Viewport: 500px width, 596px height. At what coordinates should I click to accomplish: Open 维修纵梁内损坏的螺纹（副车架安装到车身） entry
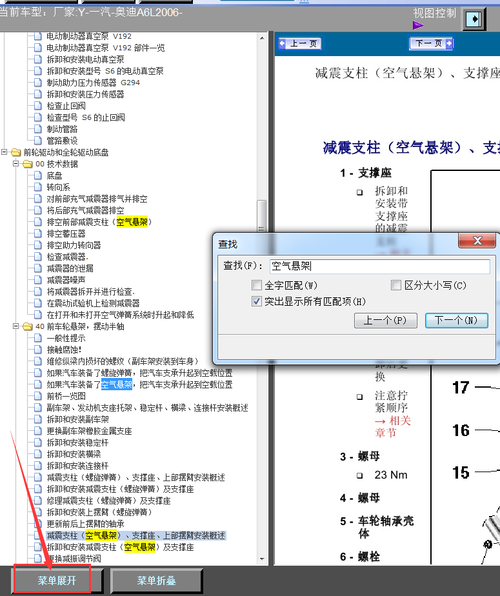coord(123,361)
